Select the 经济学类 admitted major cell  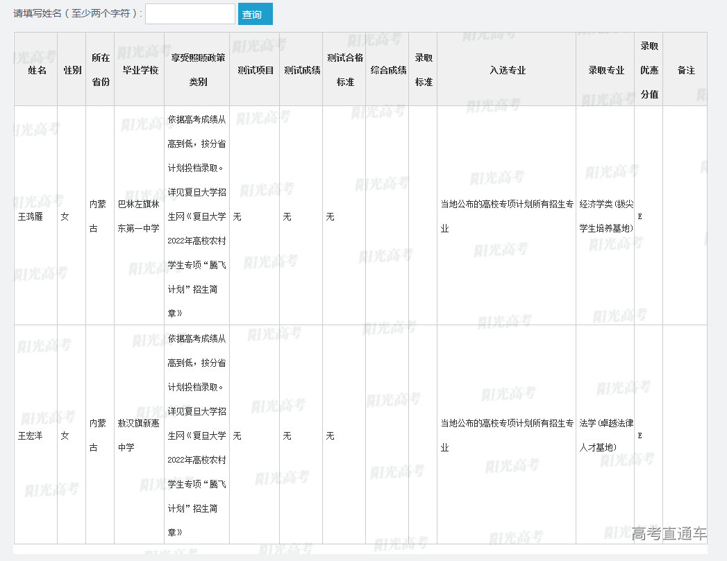[x=605, y=216]
